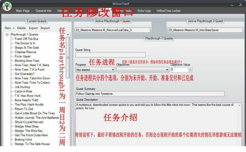The image size is (246, 152).
Task: Collapse the Playthrough 1 Quests node
Action: pos(7,35)
